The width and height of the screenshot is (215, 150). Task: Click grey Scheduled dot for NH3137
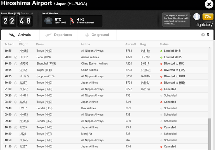pos(161,121)
